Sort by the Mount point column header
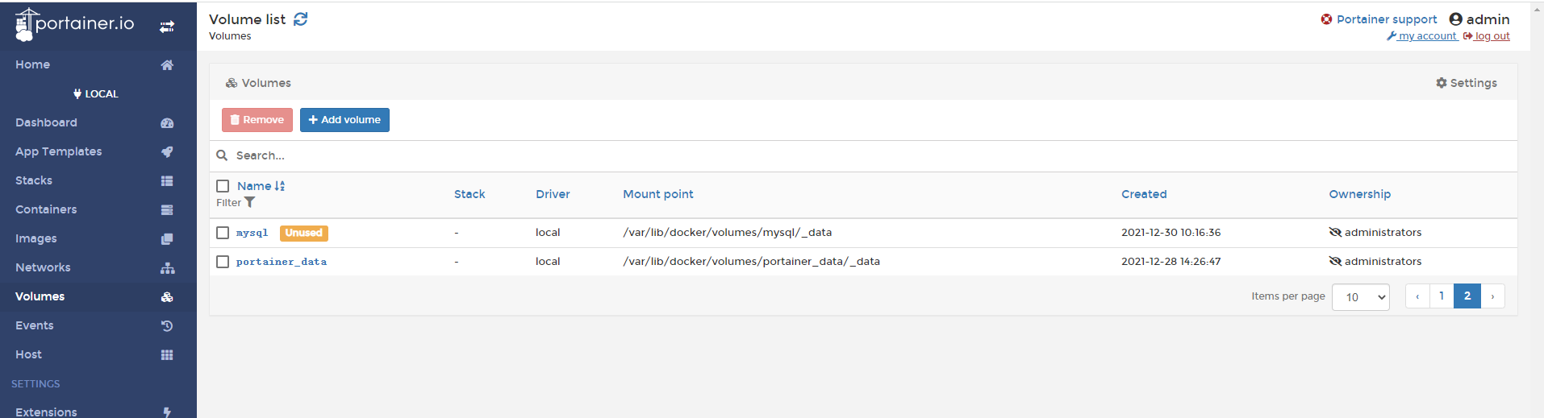This screenshot has width=1544, height=418. [x=658, y=194]
